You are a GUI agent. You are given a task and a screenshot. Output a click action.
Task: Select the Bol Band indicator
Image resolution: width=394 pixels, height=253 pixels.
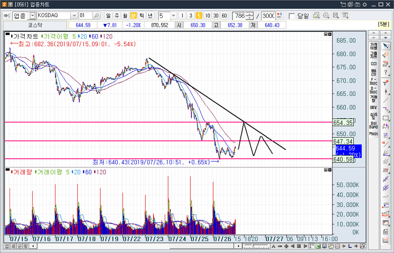pyautogui.click(x=374, y=125)
